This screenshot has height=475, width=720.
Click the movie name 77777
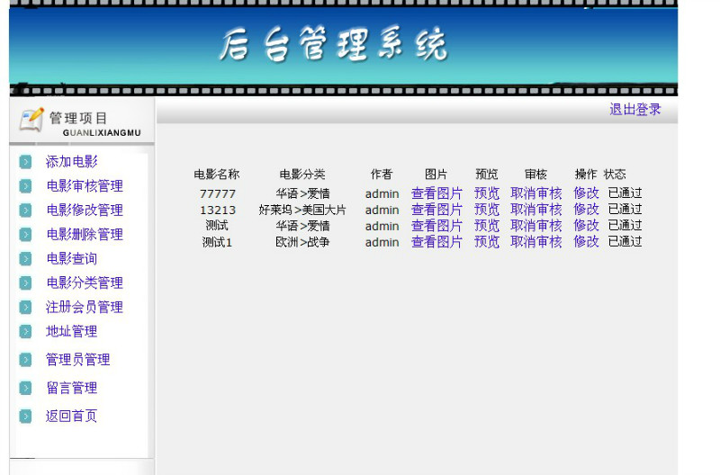pos(218,194)
